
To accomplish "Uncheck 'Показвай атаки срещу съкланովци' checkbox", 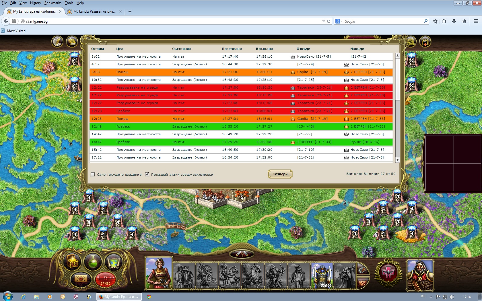I will point(147,174).
